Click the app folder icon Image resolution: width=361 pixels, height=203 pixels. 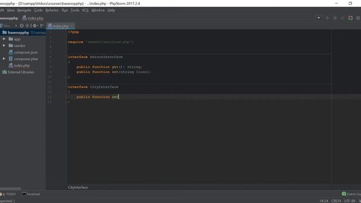[11, 39]
